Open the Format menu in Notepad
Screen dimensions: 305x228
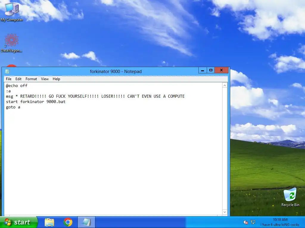[31, 79]
